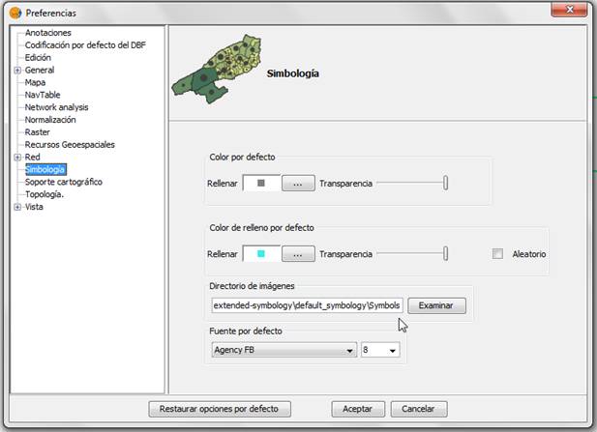The width and height of the screenshot is (597, 432).
Task: Click the Cancelar button
Action: coord(419,409)
